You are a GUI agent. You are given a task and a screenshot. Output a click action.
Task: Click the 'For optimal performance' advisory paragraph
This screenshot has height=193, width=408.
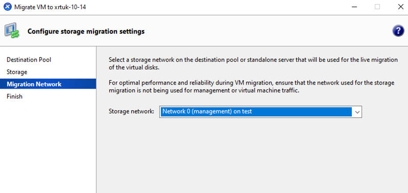click(251, 87)
